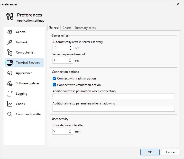Select Terminal Services label in sidebar
The width and height of the screenshot is (184, 159).
click(x=28, y=63)
